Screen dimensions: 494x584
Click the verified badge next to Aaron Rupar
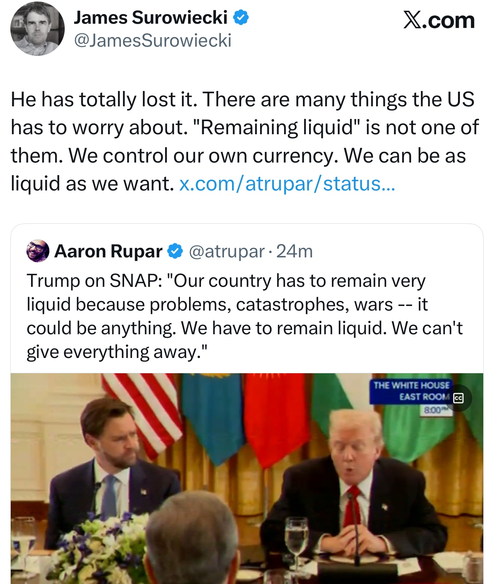tap(175, 251)
